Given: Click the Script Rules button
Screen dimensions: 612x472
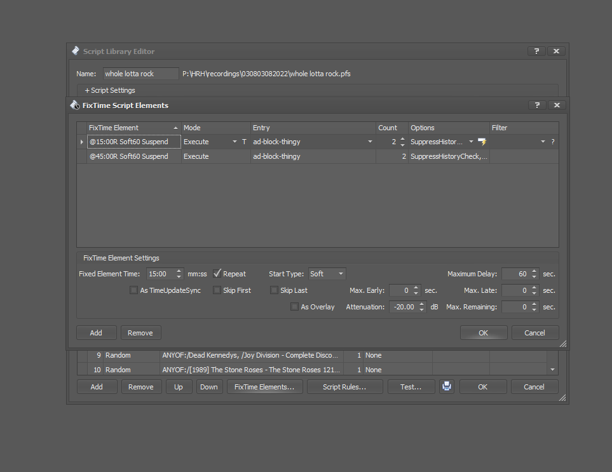Looking at the screenshot, I should pyautogui.click(x=344, y=386).
